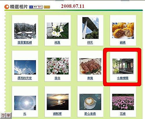Open the 漂亮的天空 photo link
Screen dimensions: 145x119
click(25, 78)
